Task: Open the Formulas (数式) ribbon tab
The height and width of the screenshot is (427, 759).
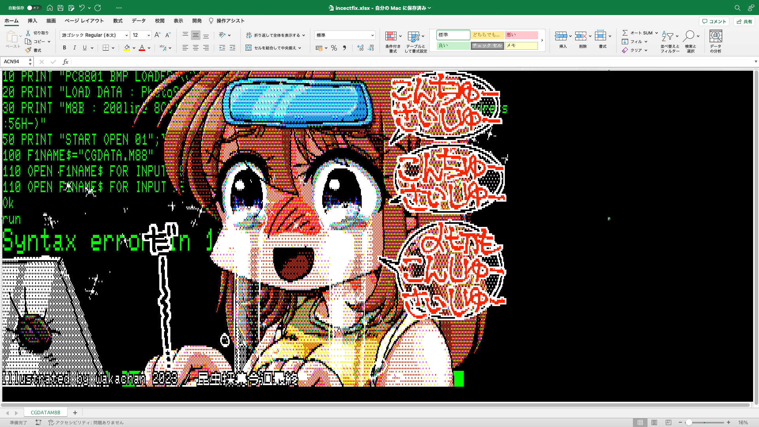Action: click(x=118, y=21)
